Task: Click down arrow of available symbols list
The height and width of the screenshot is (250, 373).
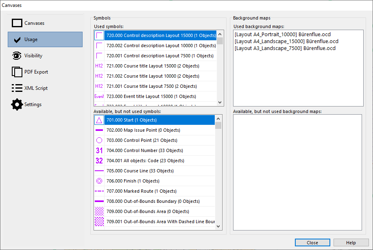Action: pos(218,226)
